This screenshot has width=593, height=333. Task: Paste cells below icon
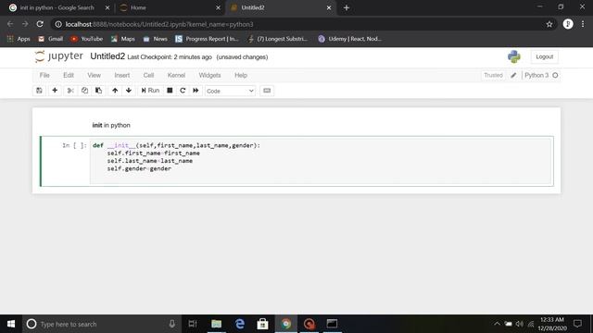99,91
